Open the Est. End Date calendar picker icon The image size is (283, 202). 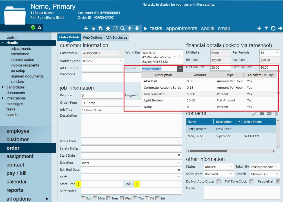[179, 170]
